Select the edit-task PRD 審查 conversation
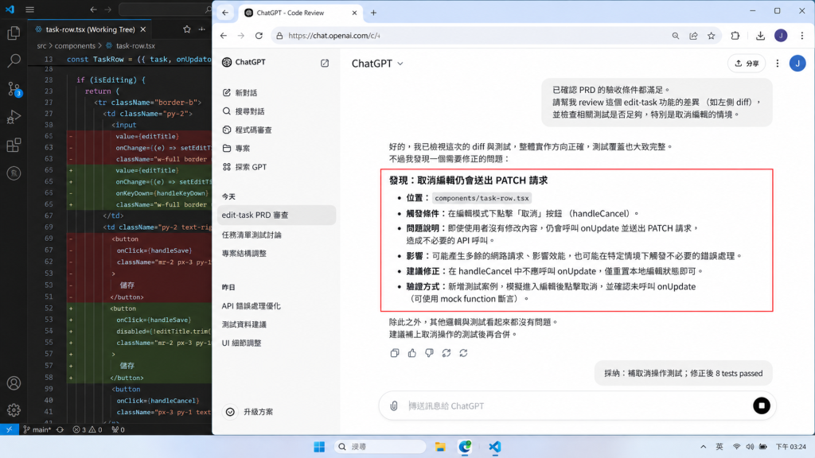Viewport: 815px width, 458px height. 276,215
